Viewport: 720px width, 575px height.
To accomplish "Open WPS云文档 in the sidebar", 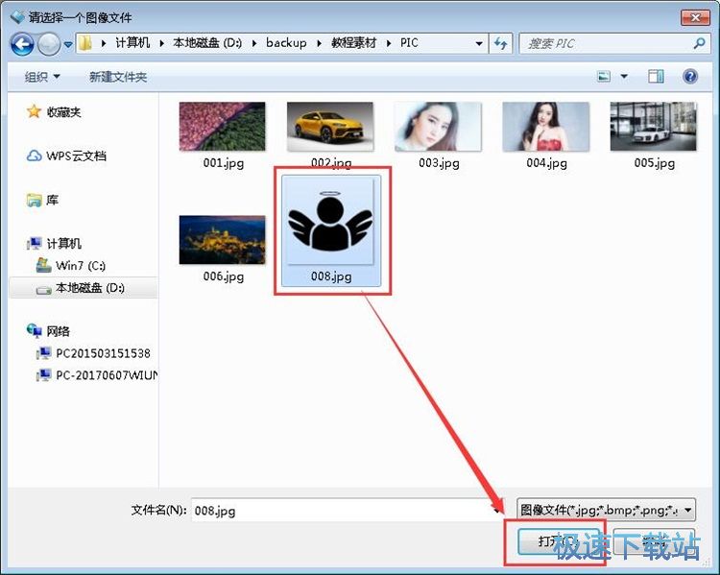I will pos(76,156).
